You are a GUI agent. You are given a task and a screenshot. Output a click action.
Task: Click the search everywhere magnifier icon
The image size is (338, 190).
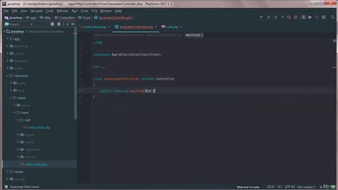[333, 17]
